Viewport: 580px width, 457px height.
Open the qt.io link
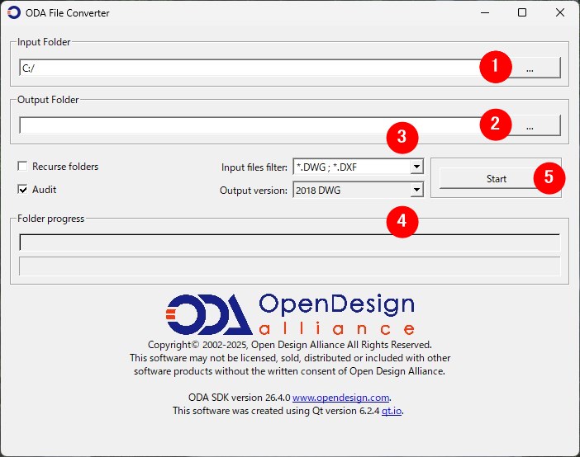point(392,411)
